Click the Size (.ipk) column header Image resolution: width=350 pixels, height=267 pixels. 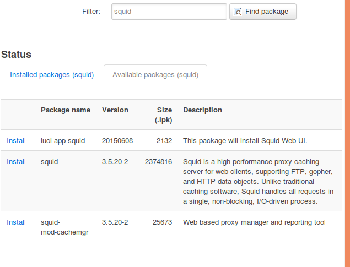pos(163,115)
